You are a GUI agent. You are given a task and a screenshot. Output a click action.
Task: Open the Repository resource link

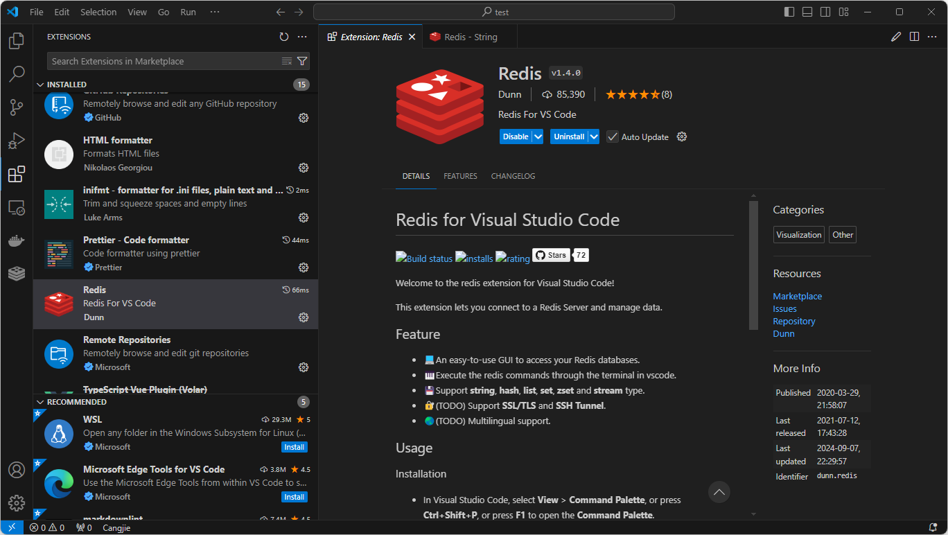click(794, 321)
